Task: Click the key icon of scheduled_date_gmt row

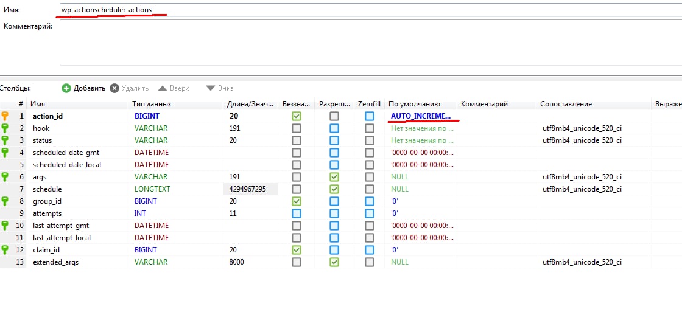Action: 5,153
